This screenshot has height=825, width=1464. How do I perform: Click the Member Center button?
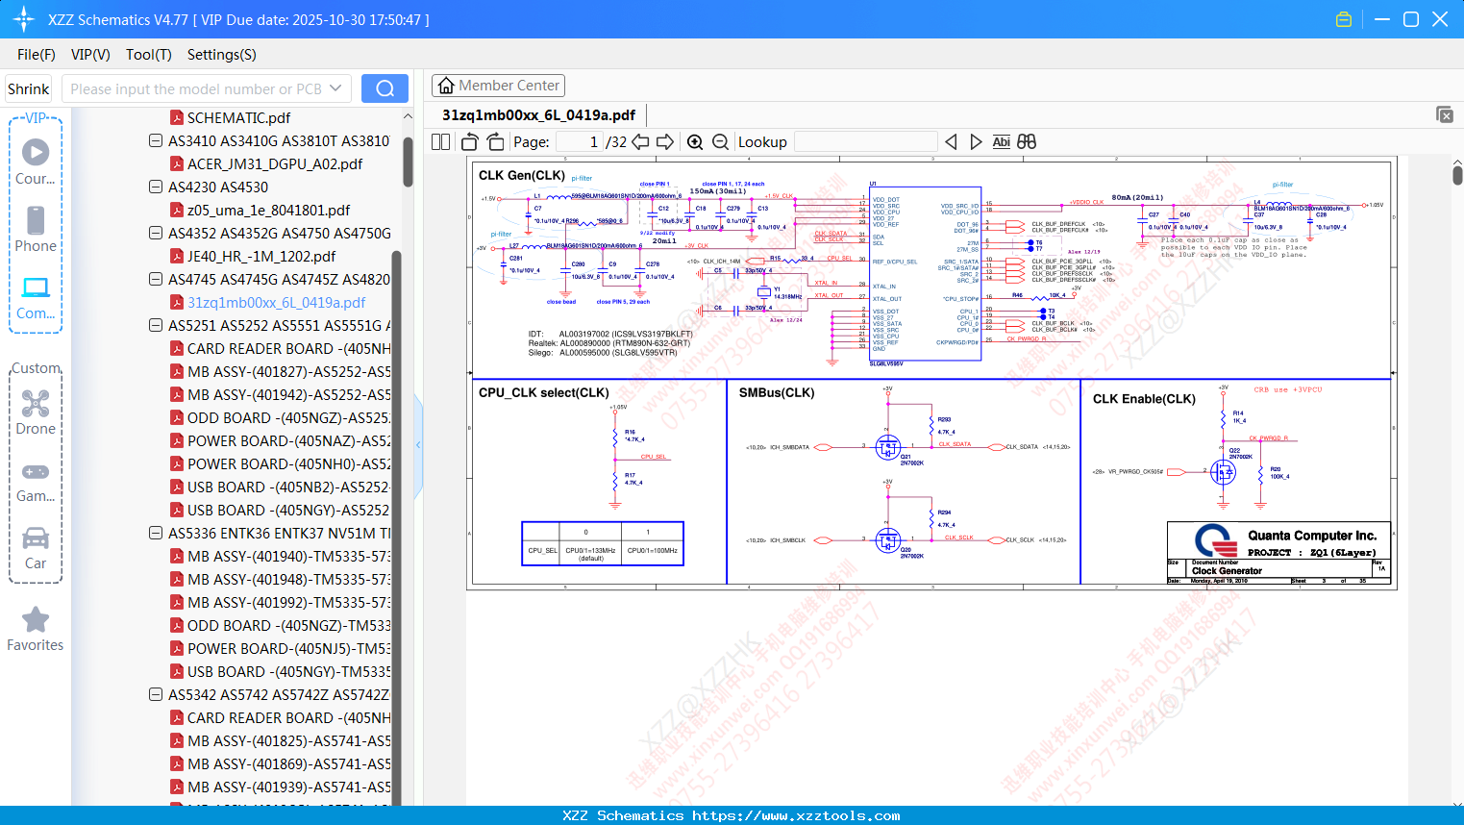(x=498, y=86)
